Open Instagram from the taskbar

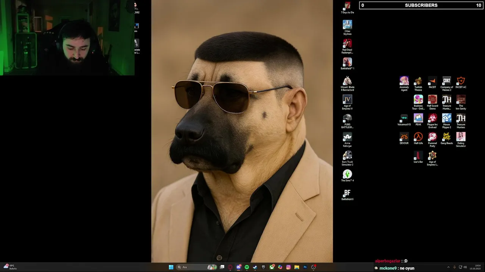tap(288, 267)
